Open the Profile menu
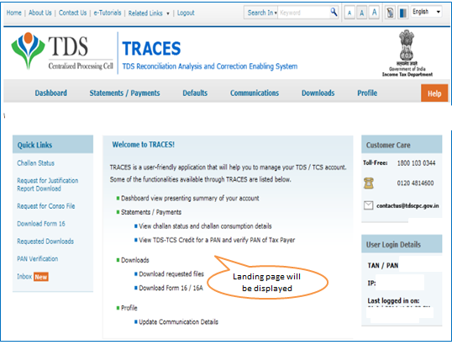Viewport: 452px width, 345px height. 367,93
